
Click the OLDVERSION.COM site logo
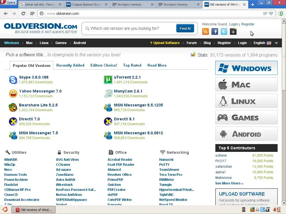tap(40, 28)
